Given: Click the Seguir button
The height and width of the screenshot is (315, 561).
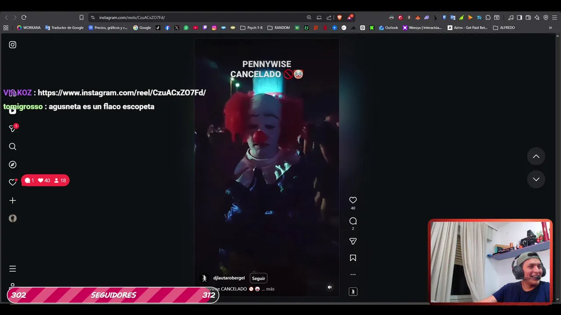Looking at the screenshot, I should tap(259, 278).
